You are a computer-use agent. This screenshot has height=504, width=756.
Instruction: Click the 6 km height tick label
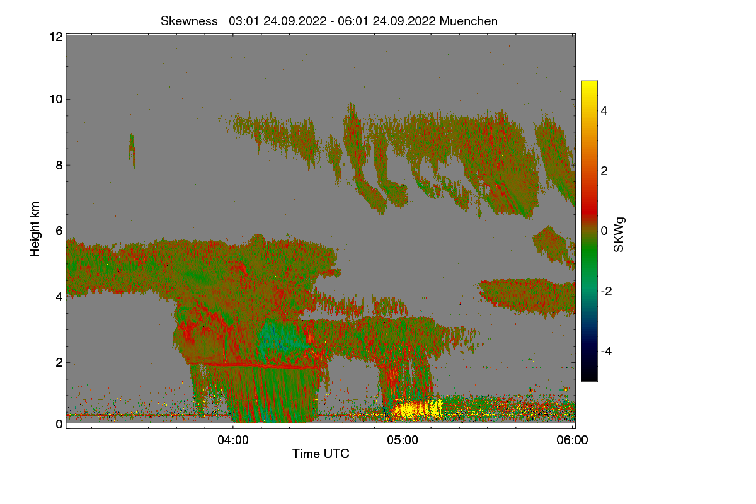coord(59,231)
